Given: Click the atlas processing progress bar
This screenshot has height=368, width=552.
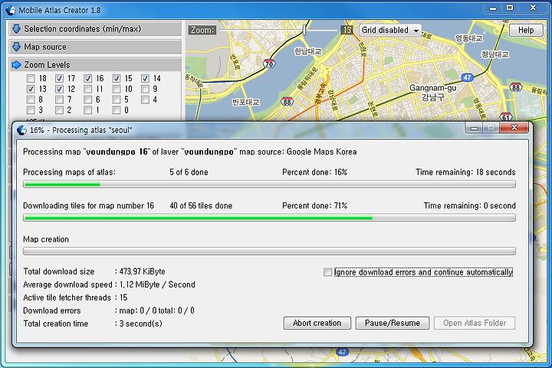Looking at the screenshot, I should (269, 184).
